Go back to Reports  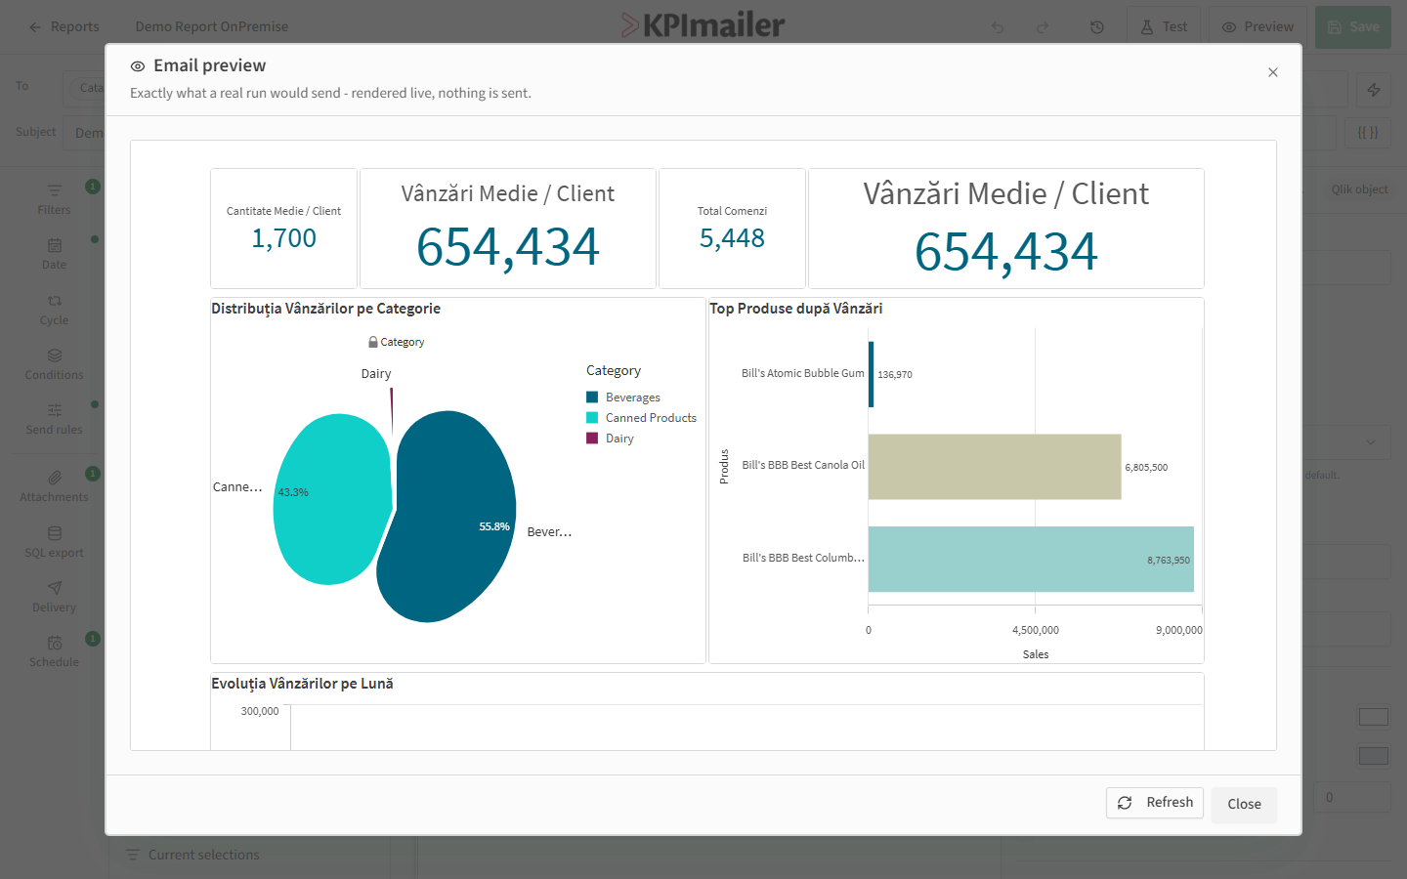(x=64, y=26)
